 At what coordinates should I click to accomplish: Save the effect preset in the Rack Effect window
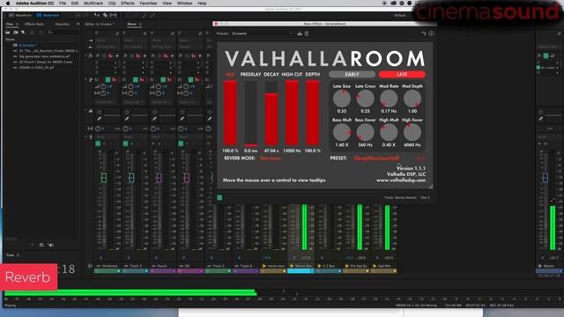(x=300, y=33)
